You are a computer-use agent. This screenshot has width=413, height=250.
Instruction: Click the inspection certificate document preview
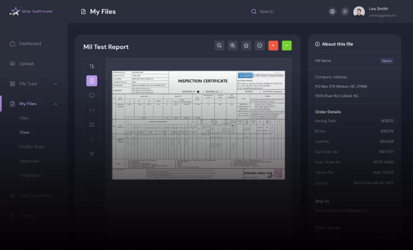pyautogui.click(x=198, y=125)
